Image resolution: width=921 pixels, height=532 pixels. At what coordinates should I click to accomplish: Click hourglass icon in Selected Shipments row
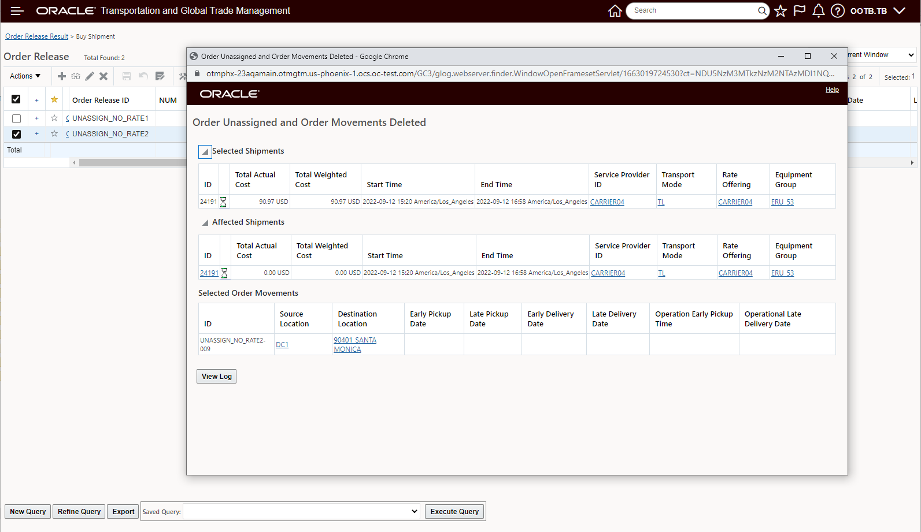point(223,202)
